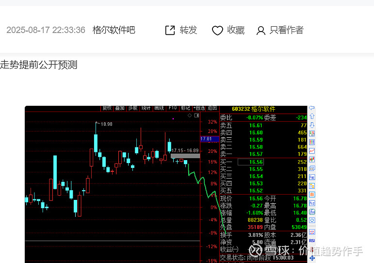
Task: Click the 收藏 heart icon
Action: click(x=217, y=30)
